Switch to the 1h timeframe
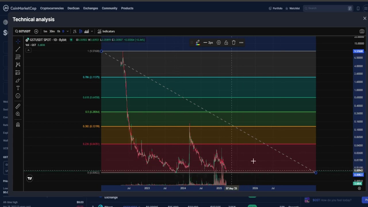The width and height of the screenshot is (368, 207). (59, 31)
